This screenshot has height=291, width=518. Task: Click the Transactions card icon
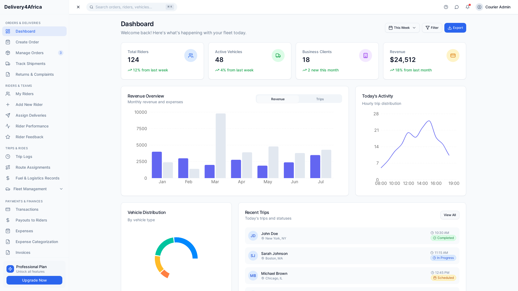pyautogui.click(x=8, y=209)
